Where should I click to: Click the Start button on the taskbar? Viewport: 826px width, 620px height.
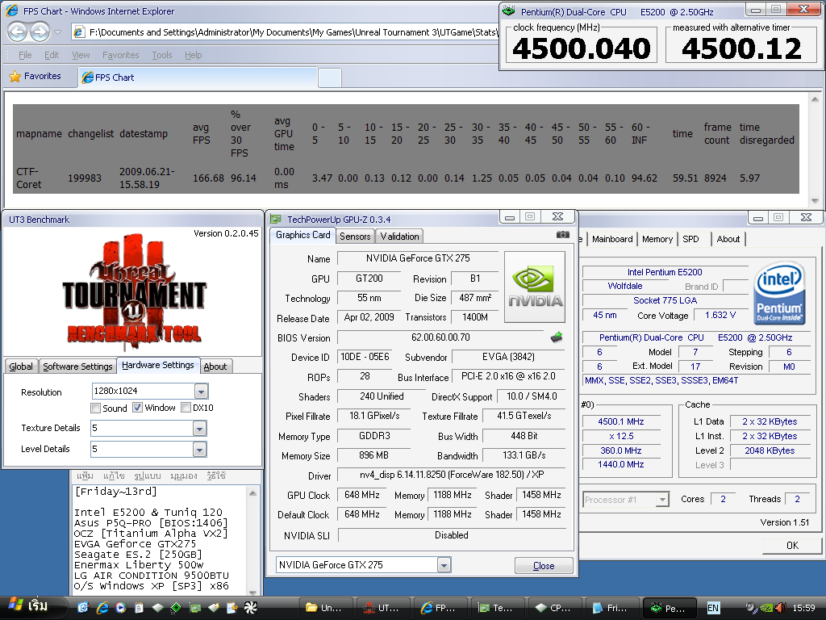32,608
